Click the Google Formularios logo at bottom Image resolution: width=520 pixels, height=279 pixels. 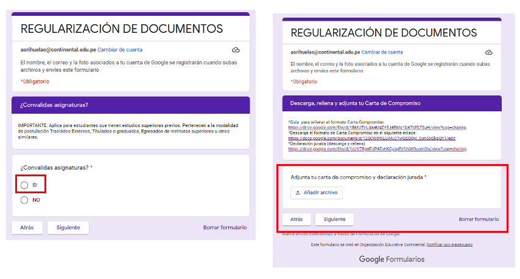point(392,260)
